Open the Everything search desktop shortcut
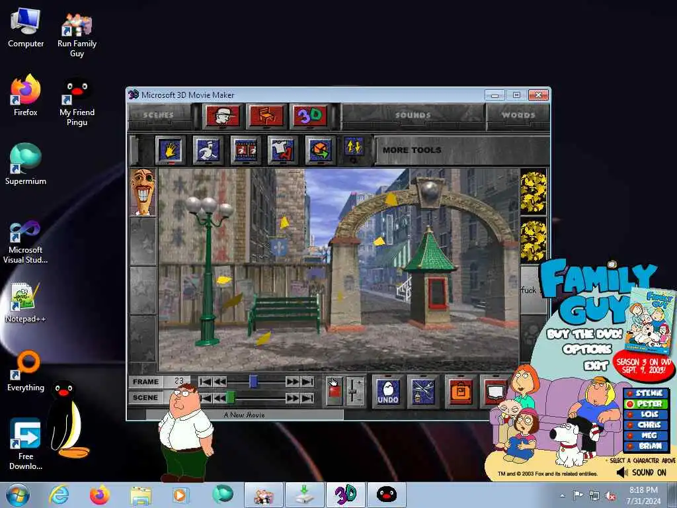The image size is (677, 508). (26, 372)
